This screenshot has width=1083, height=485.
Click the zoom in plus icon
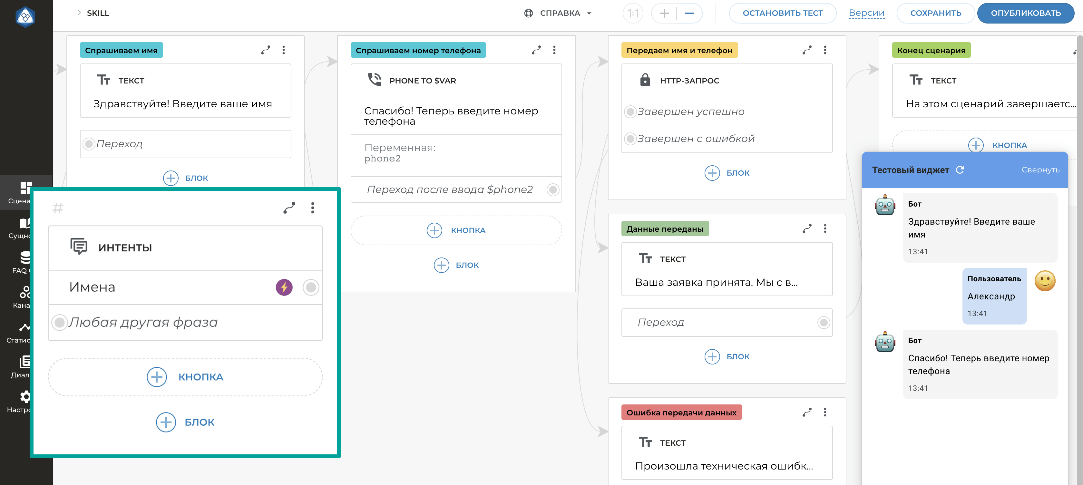point(664,14)
